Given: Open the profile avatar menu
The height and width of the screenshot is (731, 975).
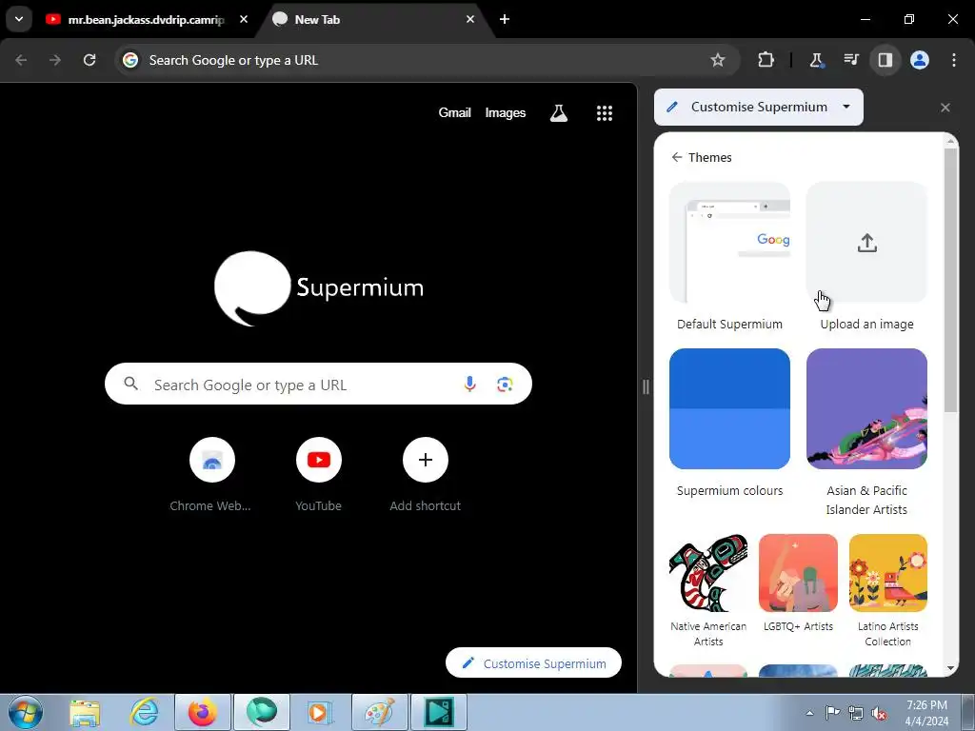Looking at the screenshot, I should (x=920, y=60).
